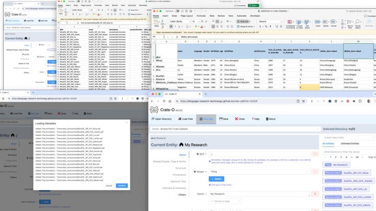
Task: Click Format as Table in front Excel
Action: click(299, 24)
